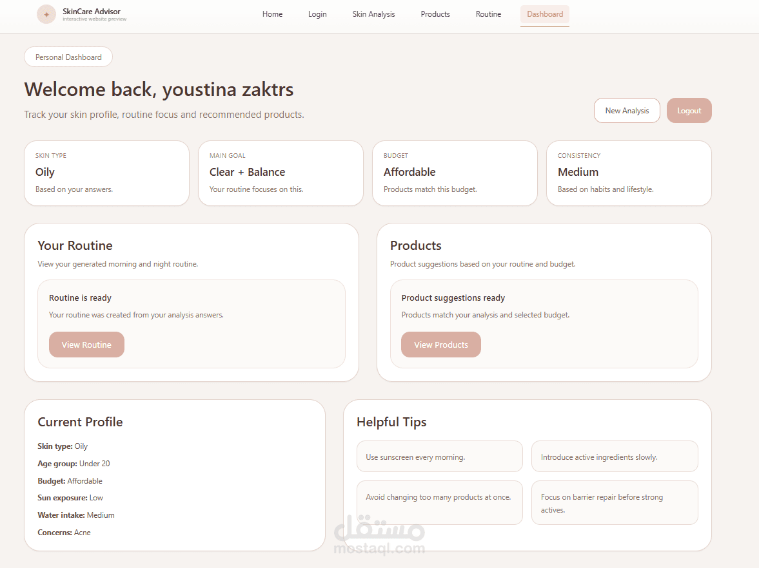Viewport: 759px width, 568px height.
Task: Start a New Analysis
Action: tap(627, 111)
